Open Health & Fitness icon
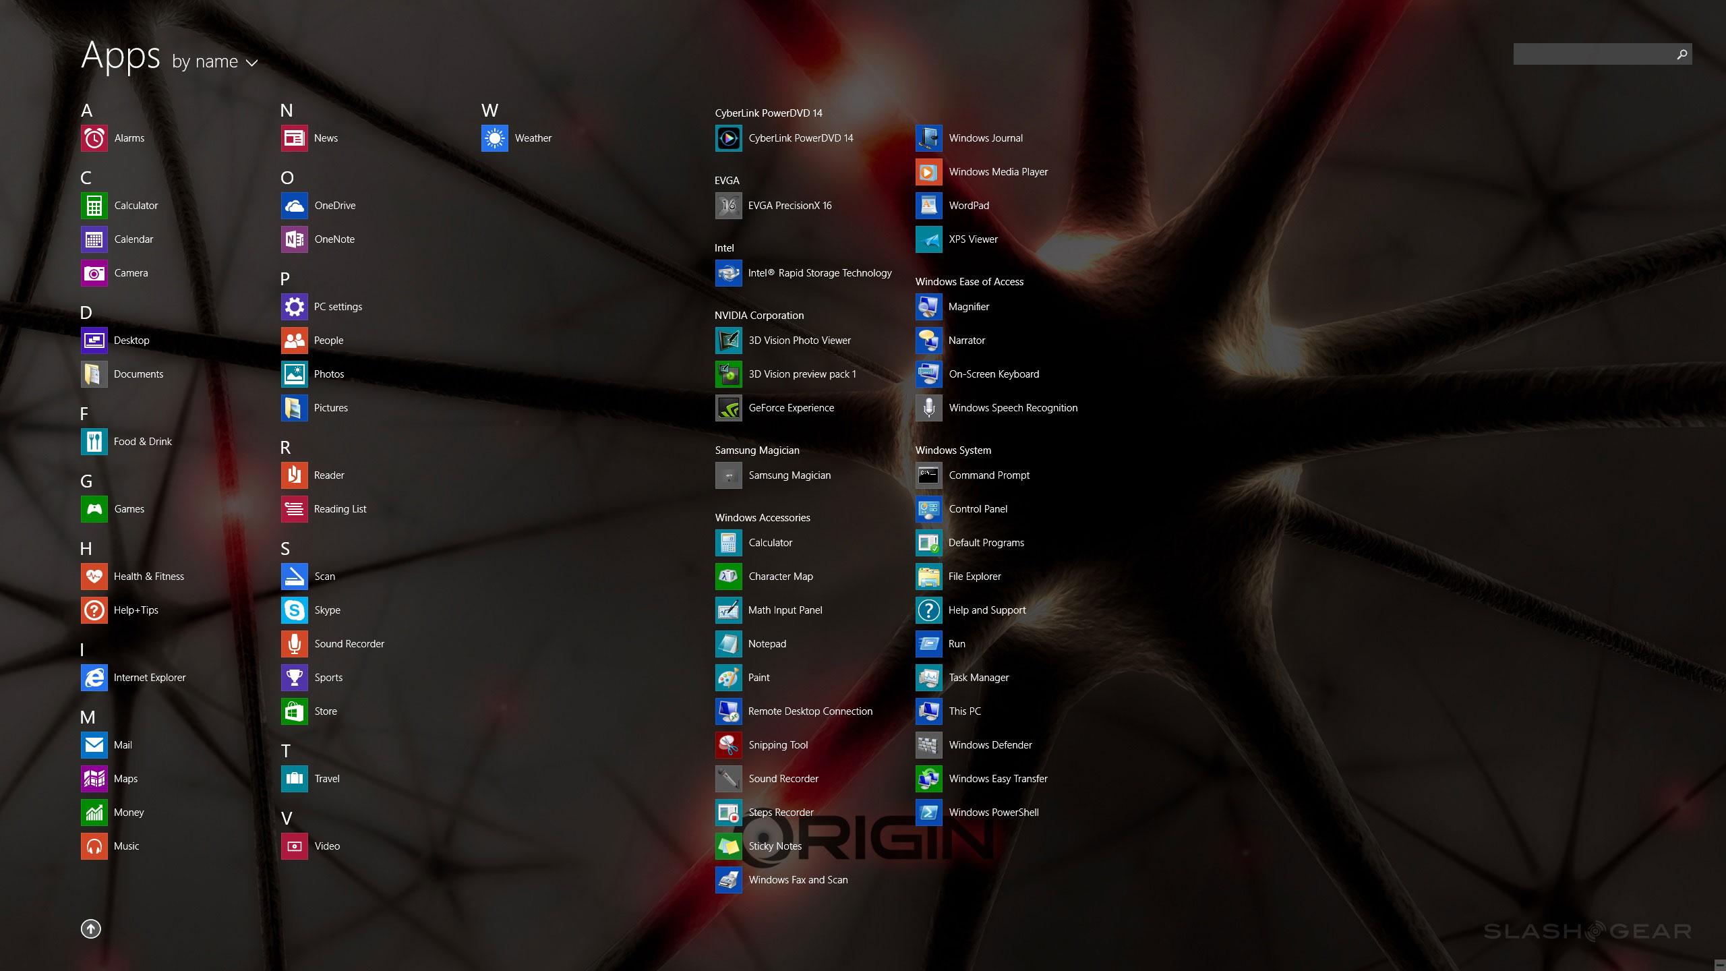This screenshot has height=971, width=1726. click(x=94, y=577)
